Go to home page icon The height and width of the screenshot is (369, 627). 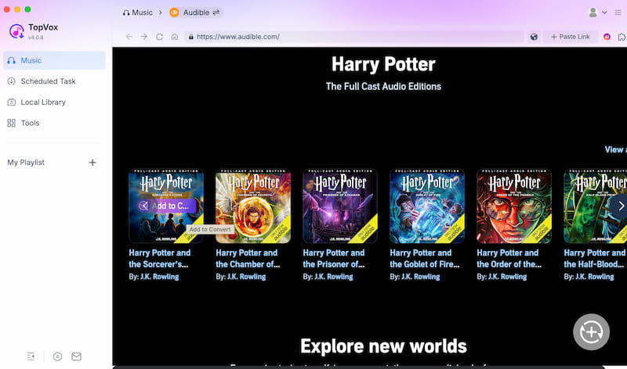tap(175, 37)
